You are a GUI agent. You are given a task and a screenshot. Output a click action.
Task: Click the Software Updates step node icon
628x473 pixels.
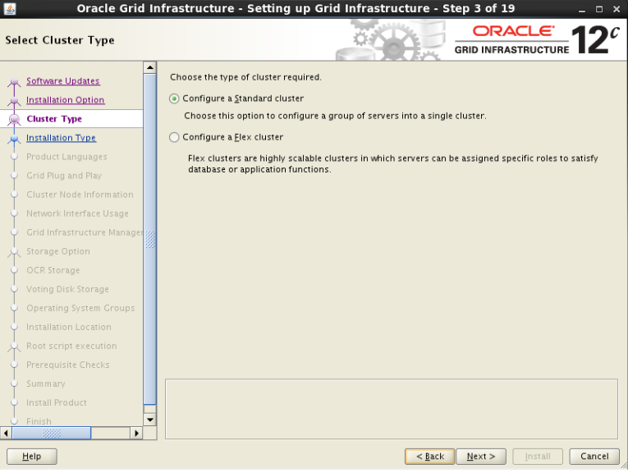point(15,82)
